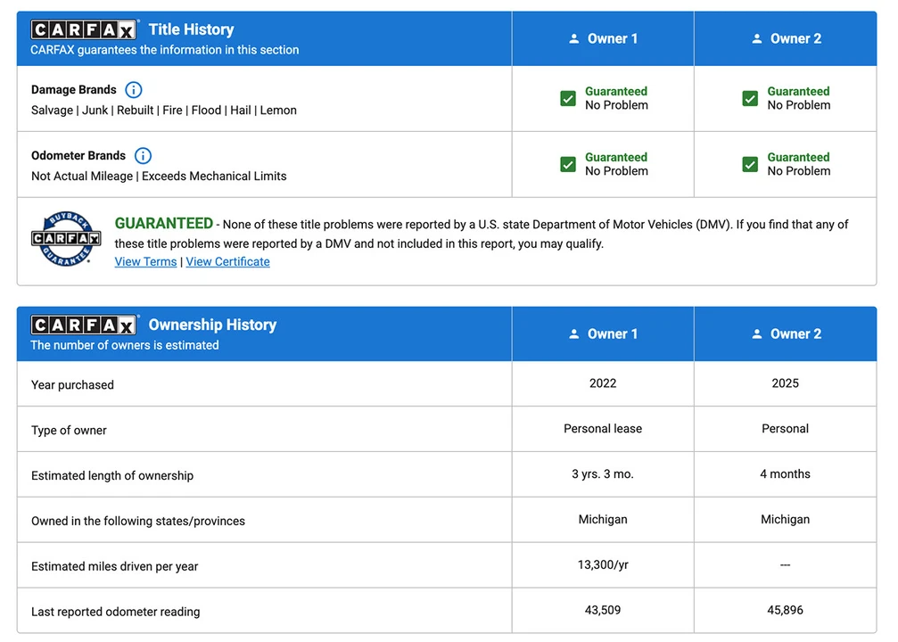Click the Owner 1 person icon in Title History

[x=574, y=39]
